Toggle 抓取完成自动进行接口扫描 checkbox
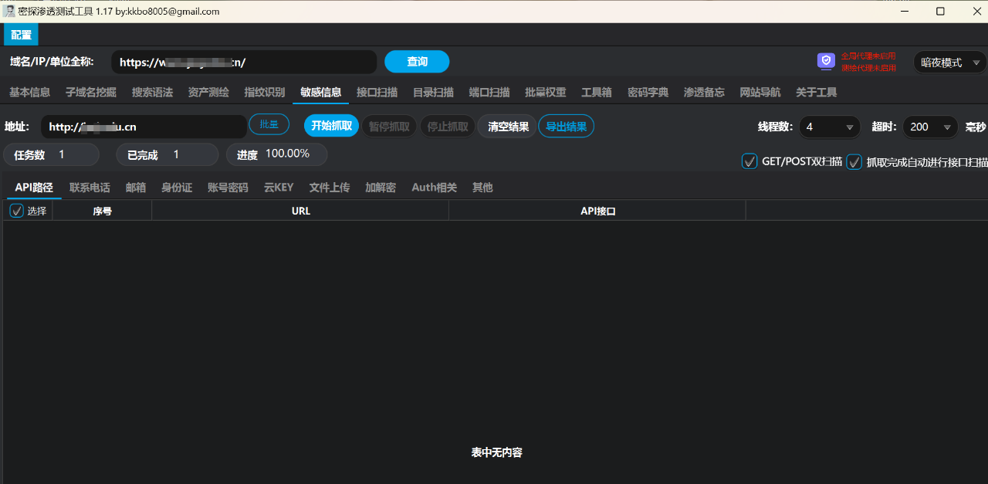The width and height of the screenshot is (988, 484). (854, 161)
